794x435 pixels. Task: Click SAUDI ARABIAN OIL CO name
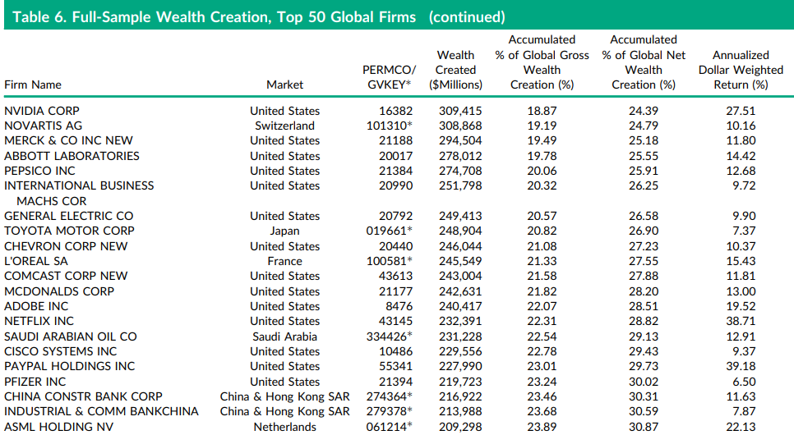tap(71, 337)
